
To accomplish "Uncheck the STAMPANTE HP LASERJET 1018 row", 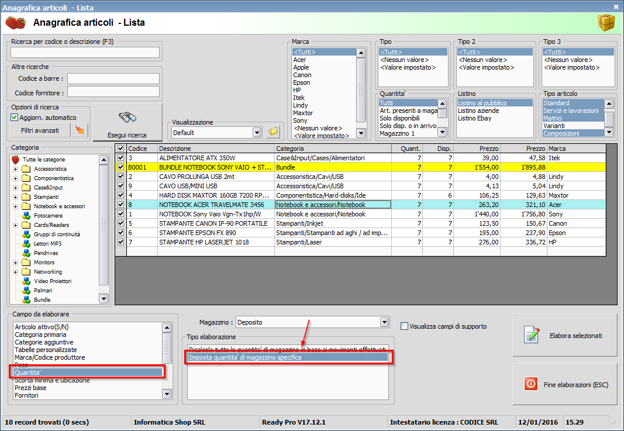I will click(x=121, y=242).
